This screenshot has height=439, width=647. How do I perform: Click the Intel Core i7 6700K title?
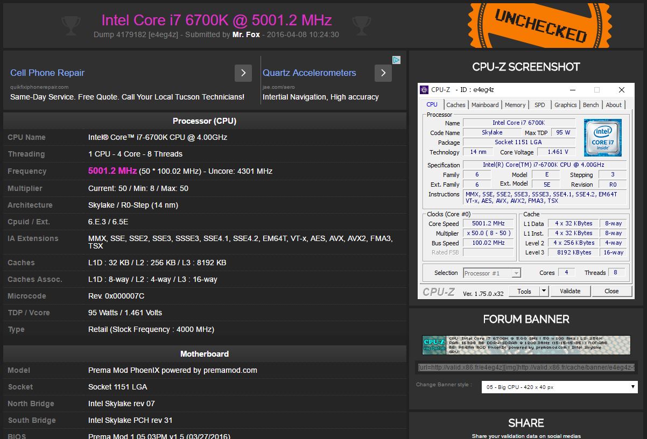[x=216, y=20]
